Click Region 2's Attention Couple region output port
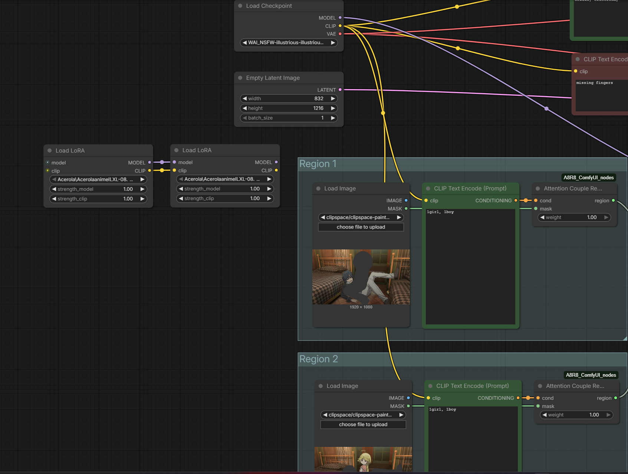The height and width of the screenshot is (474, 628). pyautogui.click(x=616, y=398)
